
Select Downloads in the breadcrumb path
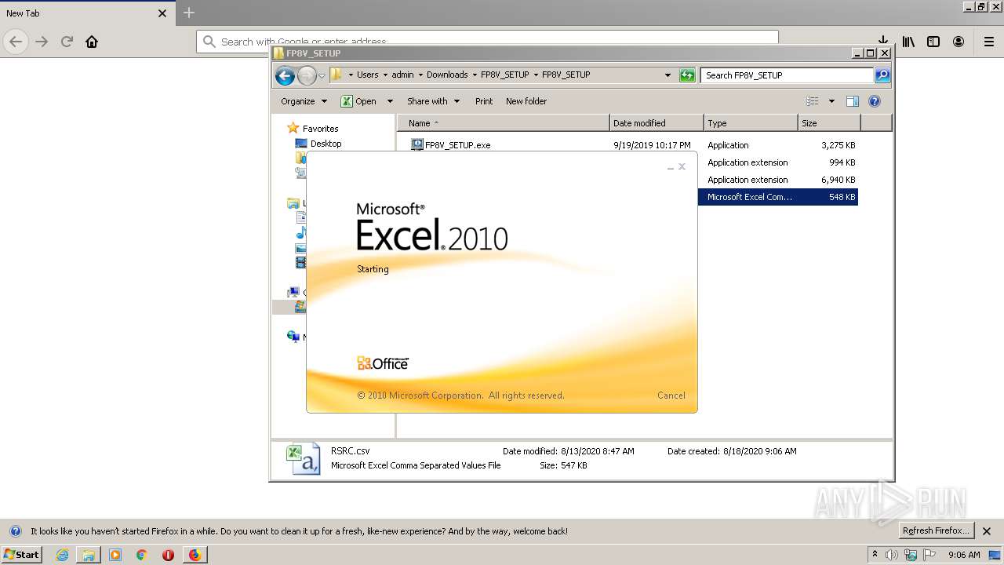(x=447, y=75)
